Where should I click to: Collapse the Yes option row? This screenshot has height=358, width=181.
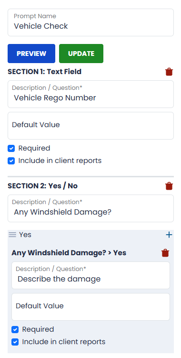click(x=90, y=235)
